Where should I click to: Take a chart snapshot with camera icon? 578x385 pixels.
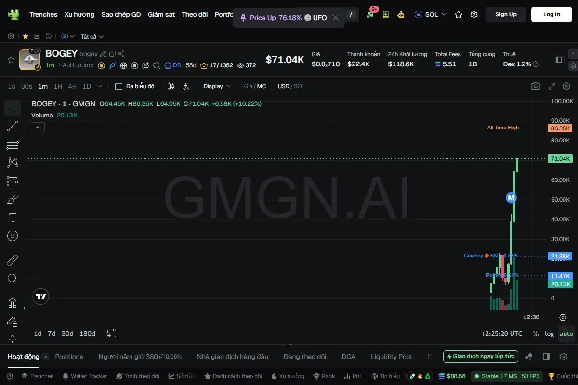(536, 86)
